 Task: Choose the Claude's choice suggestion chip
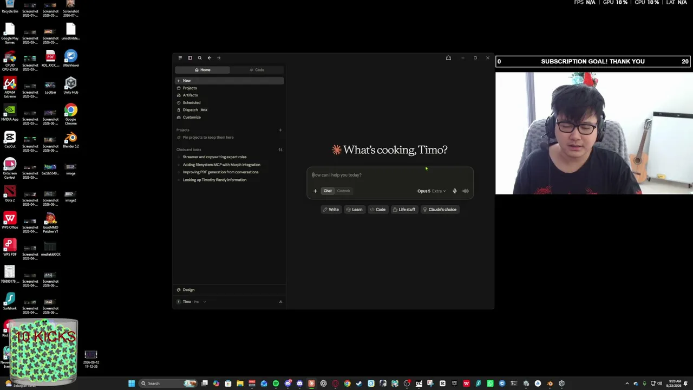440,210
